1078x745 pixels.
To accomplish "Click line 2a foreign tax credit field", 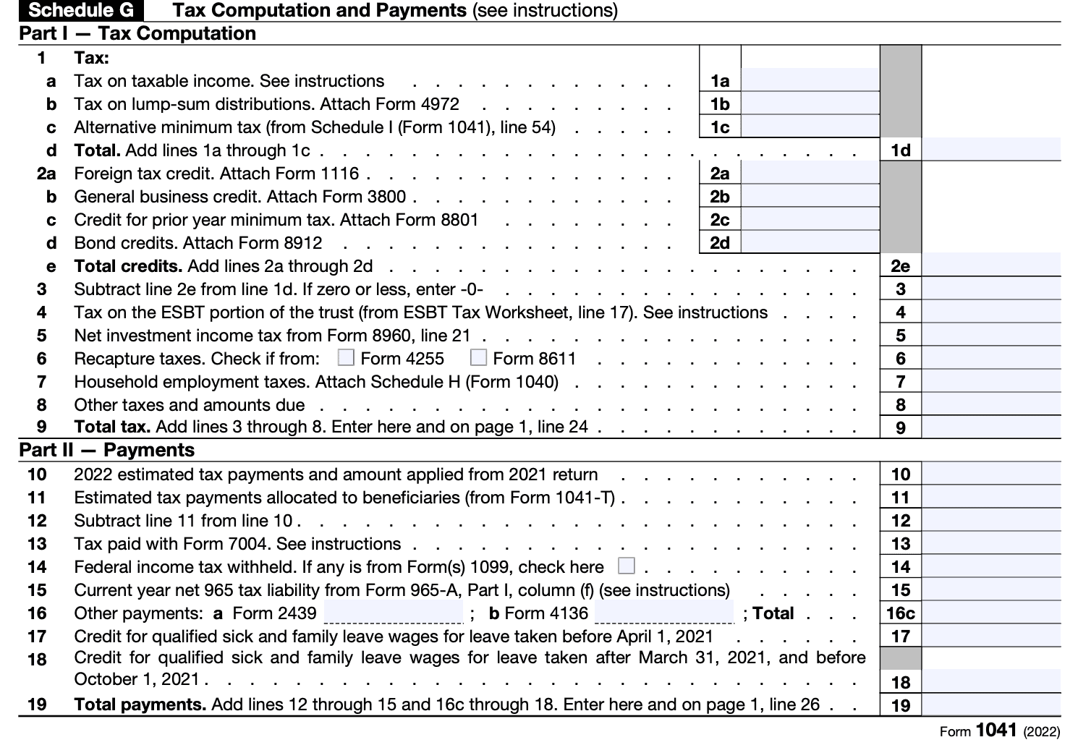I will point(809,173).
